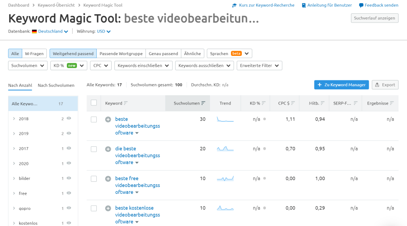Viewport: 407px width, 226px height.
Task: Sort by the SERP-F... column icon
Action: (355, 103)
